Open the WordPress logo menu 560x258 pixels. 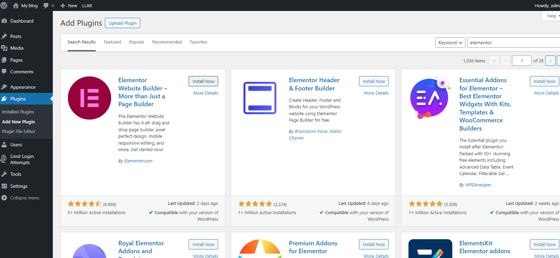click(x=4, y=5)
